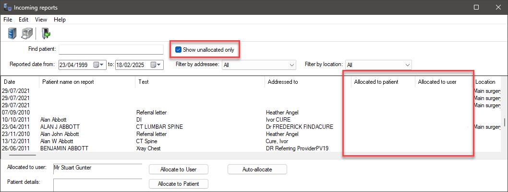Click the server tower toolbar icon
Viewport: 508px width, 192px height.
(12, 34)
